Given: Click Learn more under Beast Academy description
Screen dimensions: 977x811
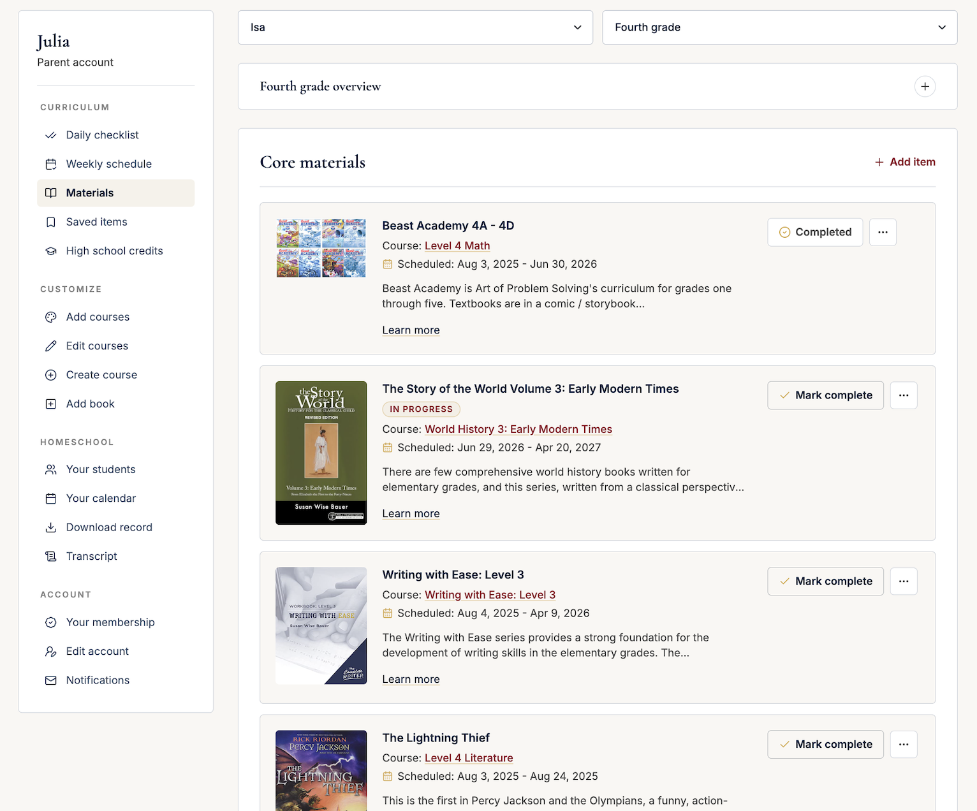Looking at the screenshot, I should click(x=411, y=330).
